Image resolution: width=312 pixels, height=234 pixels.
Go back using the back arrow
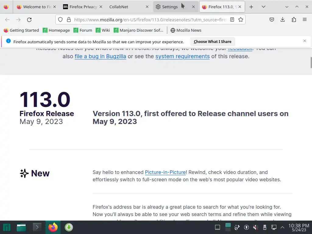point(7,19)
